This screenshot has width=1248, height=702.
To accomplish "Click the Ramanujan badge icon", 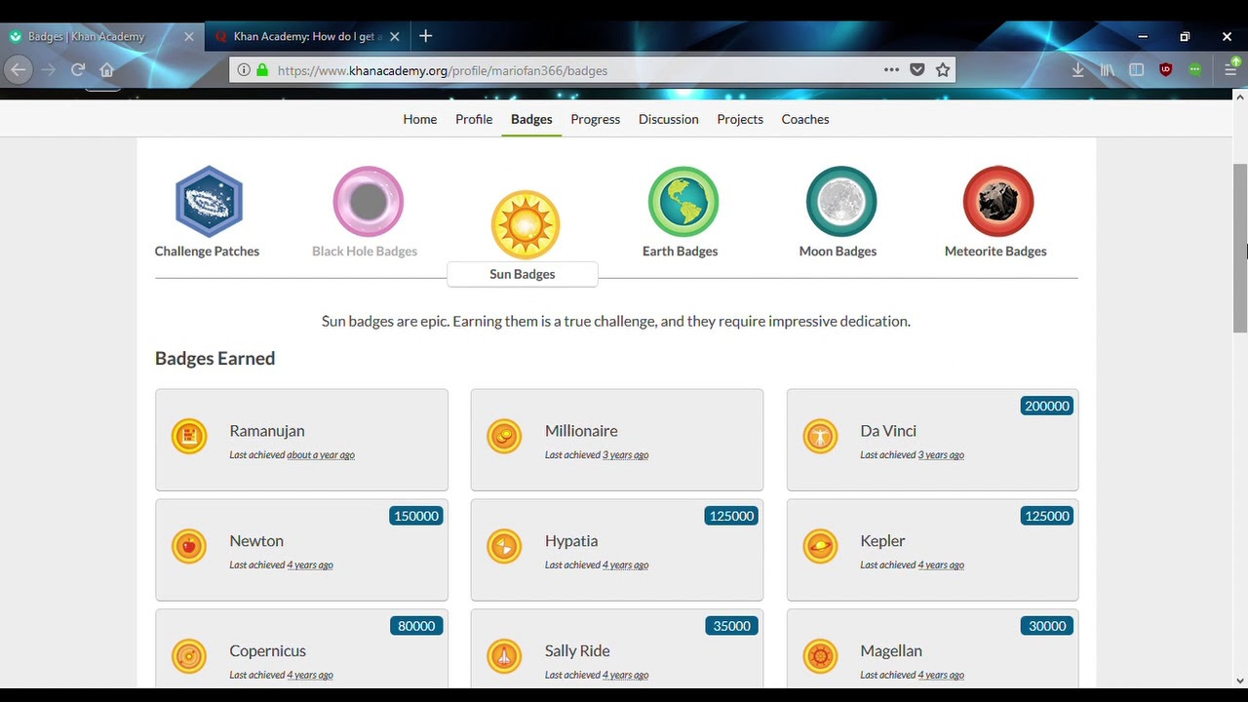I will [x=189, y=436].
